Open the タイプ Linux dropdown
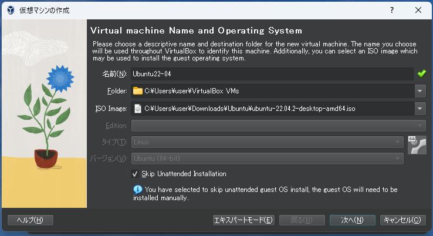Screen dimensions: 433x236 268,142
